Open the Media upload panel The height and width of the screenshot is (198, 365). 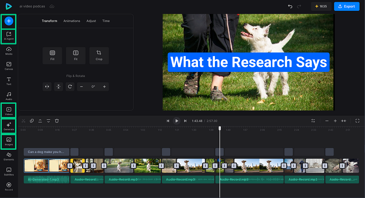(x=9, y=51)
